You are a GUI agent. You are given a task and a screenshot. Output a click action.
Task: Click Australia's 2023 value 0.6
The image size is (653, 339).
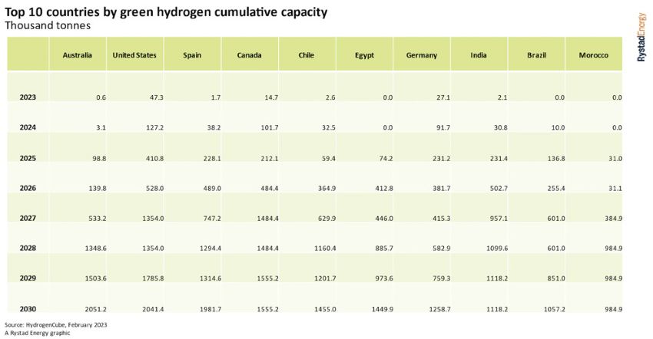pos(101,97)
